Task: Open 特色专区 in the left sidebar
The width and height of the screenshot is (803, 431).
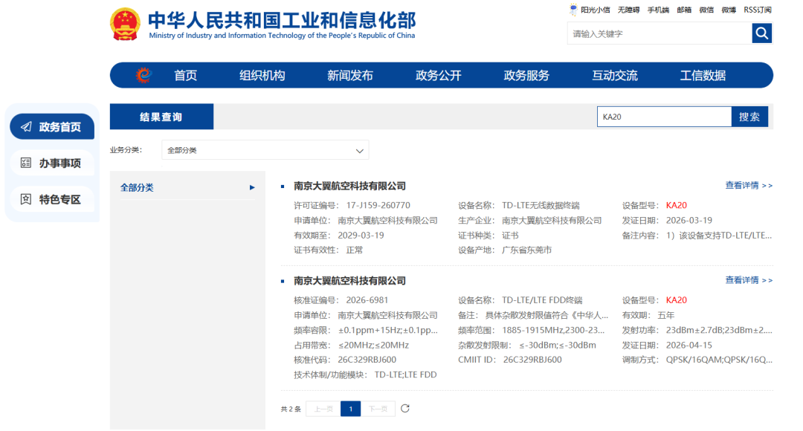Action: [x=52, y=199]
